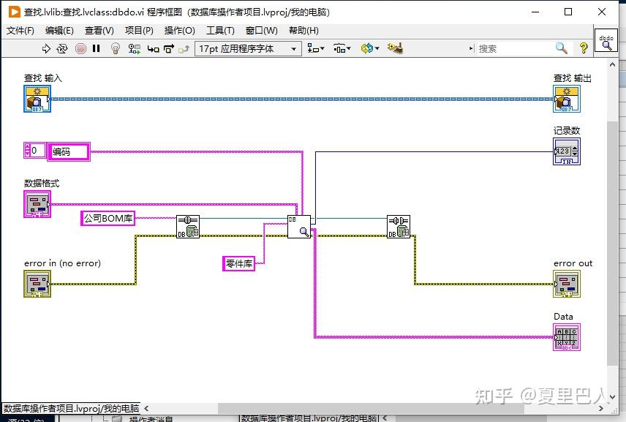
Task: Click the Clean Up Diagram icon
Action: point(394,48)
